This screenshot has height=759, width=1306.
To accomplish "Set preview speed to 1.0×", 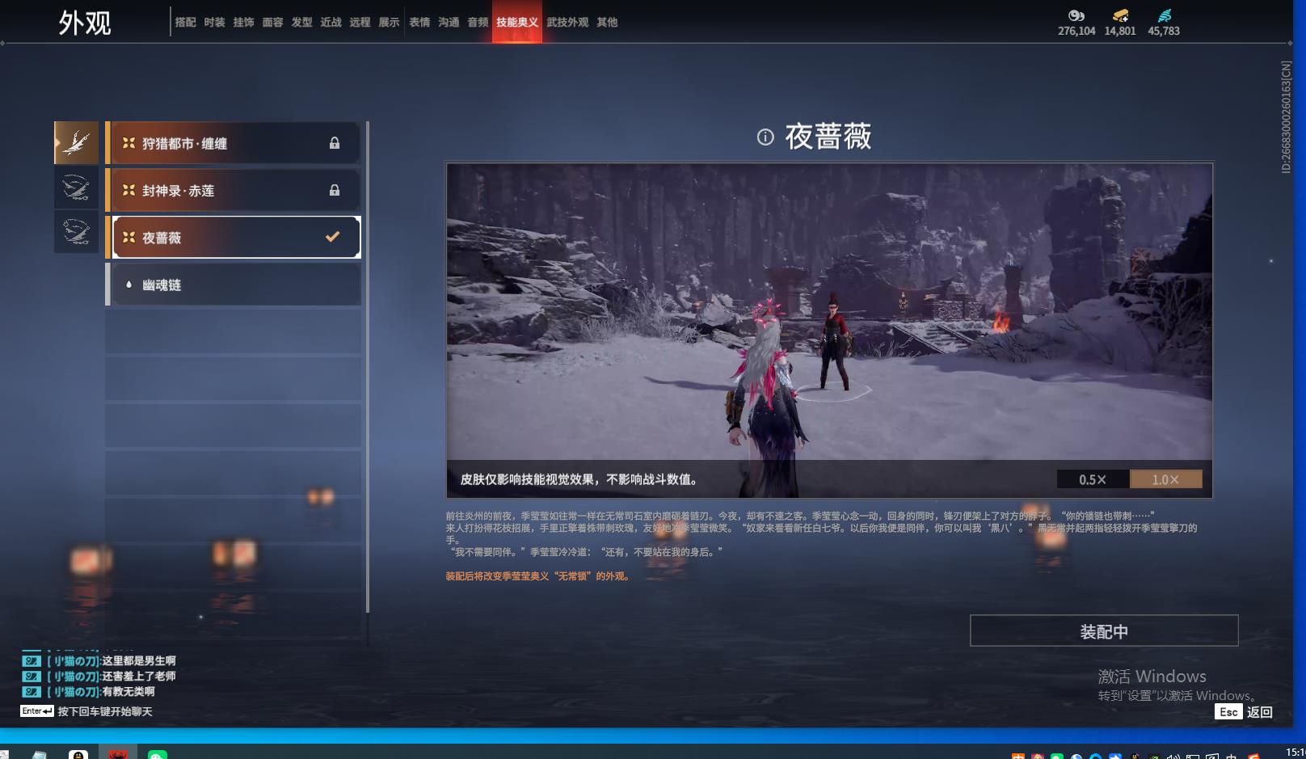I will (1165, 479).
